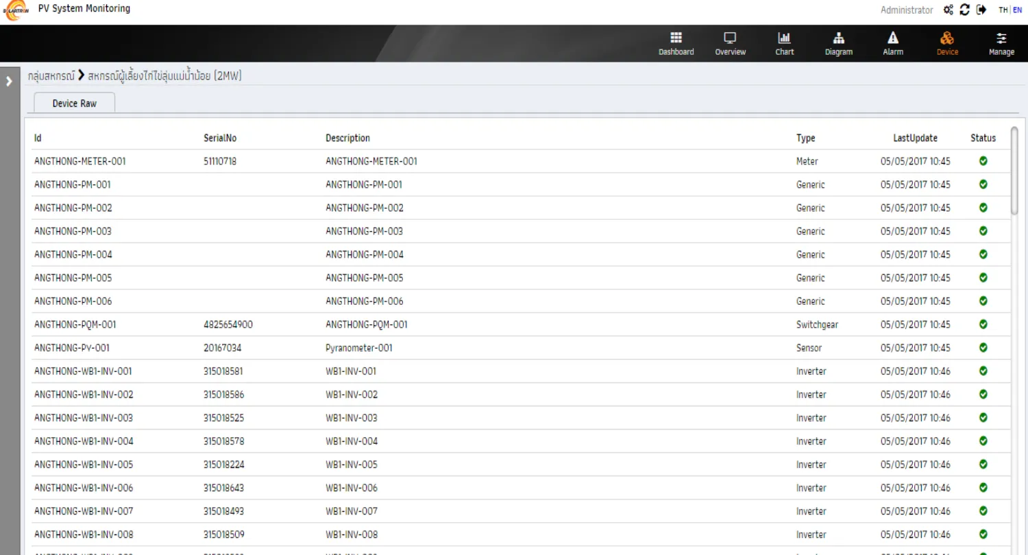This screenshot has width=1028, height=555.
Task: Go to the Overview monitor icon
Action: (x=730, y=38)
